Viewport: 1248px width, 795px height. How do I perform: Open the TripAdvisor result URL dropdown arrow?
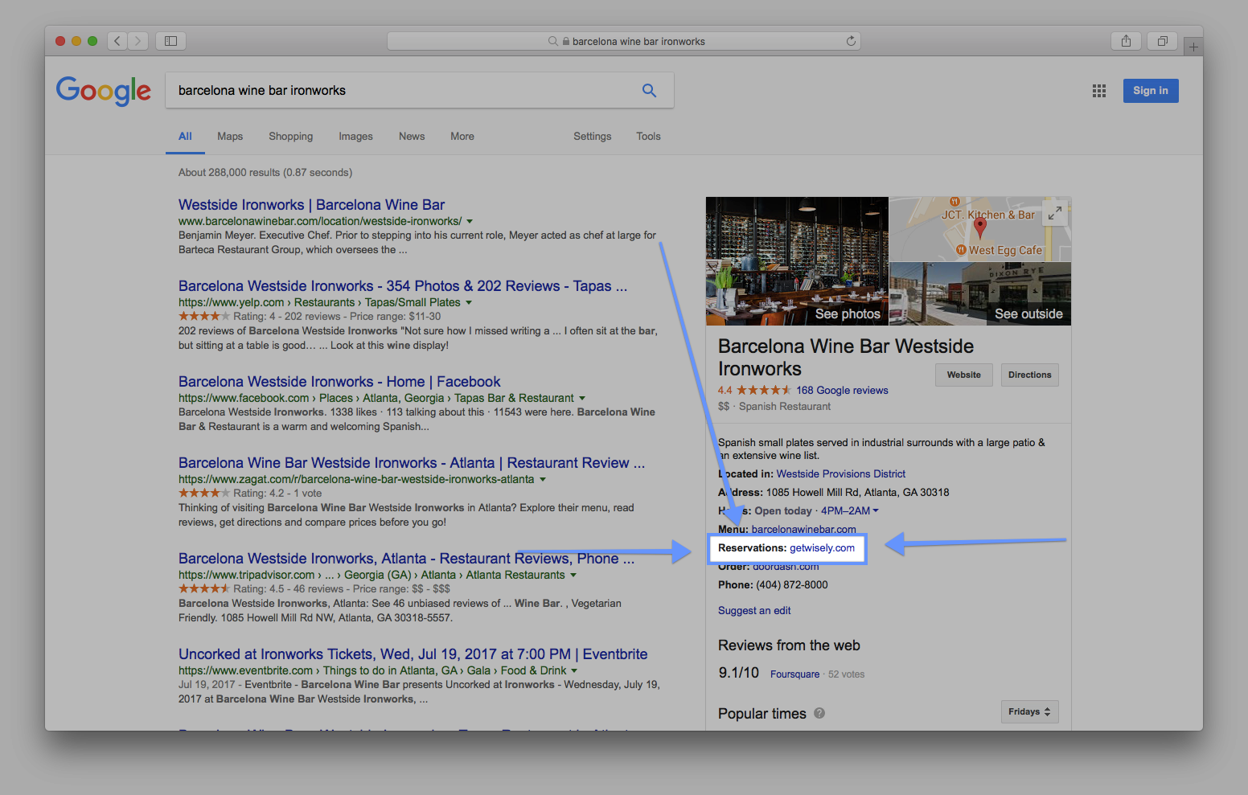coord(573,575)
